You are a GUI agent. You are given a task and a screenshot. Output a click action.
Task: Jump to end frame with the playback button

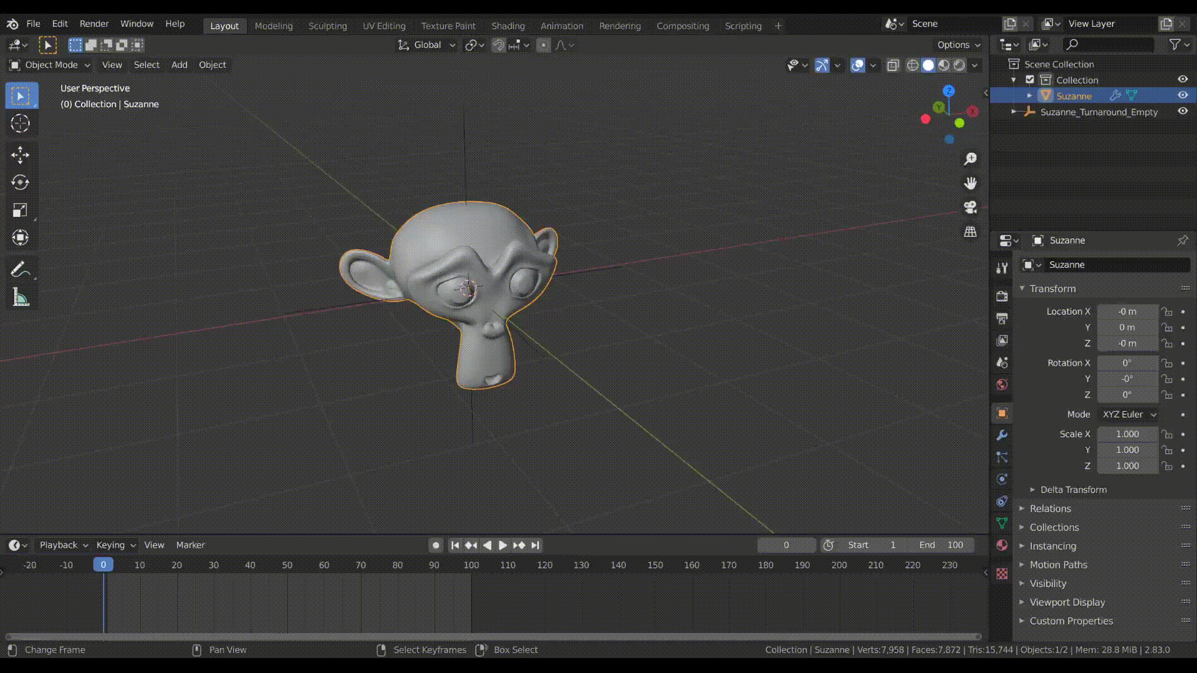click(x=534, y=545)
